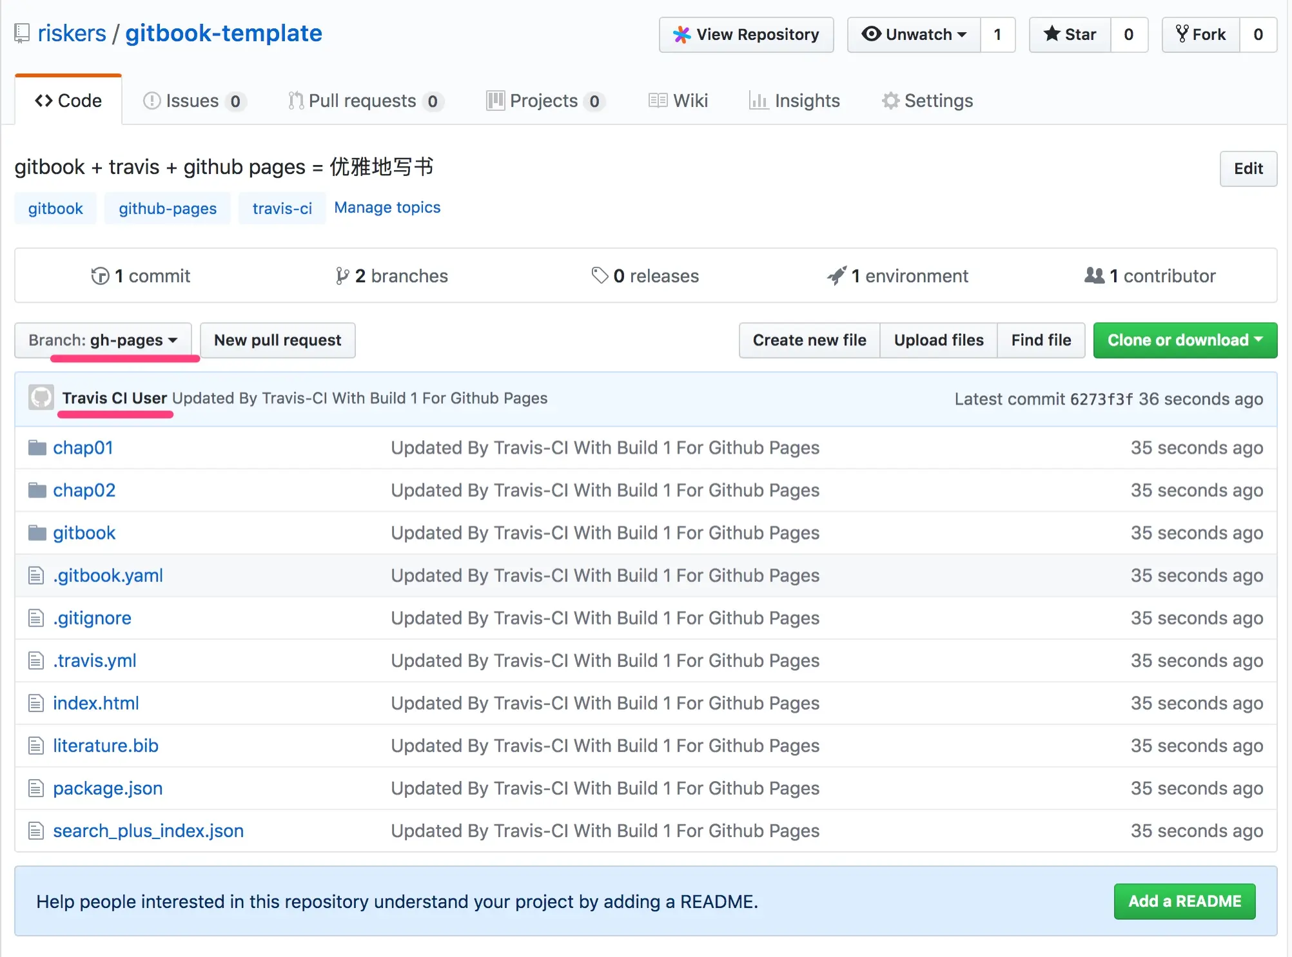Open the Clone or download dropdown

1184,340
